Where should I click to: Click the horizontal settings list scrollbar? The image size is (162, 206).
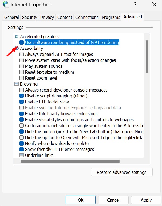coord(70,161)
